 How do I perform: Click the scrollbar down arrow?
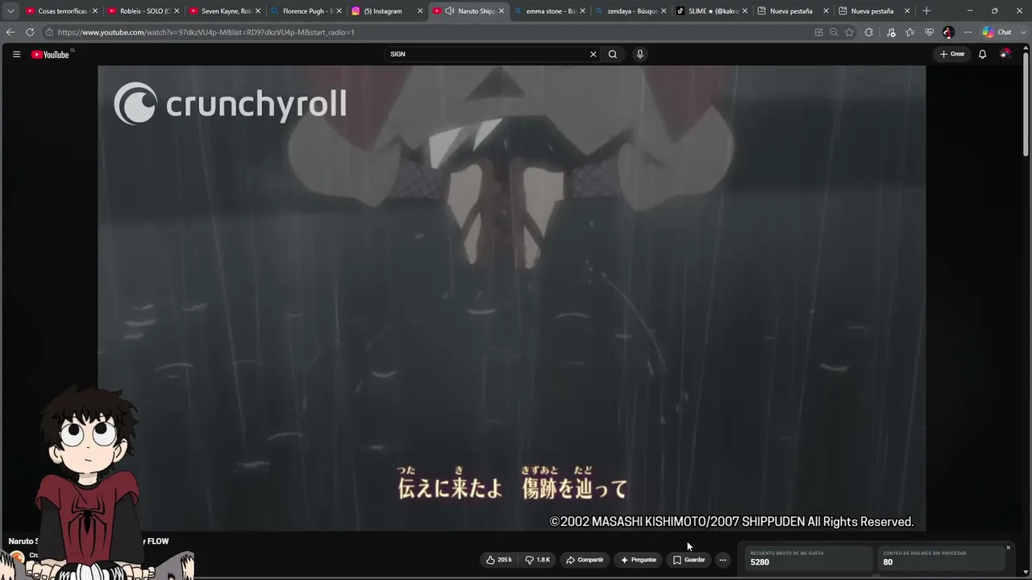pyautogui.click(x=1026, y=574)
